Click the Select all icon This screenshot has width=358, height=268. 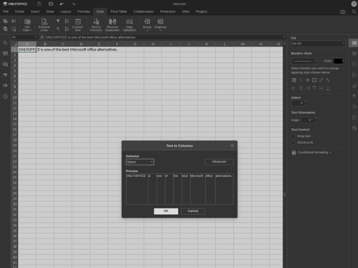tap(14, 29)
